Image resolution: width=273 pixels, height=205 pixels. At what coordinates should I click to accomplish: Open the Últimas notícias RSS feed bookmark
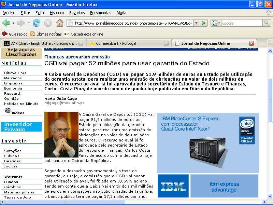tap(46, 34)
